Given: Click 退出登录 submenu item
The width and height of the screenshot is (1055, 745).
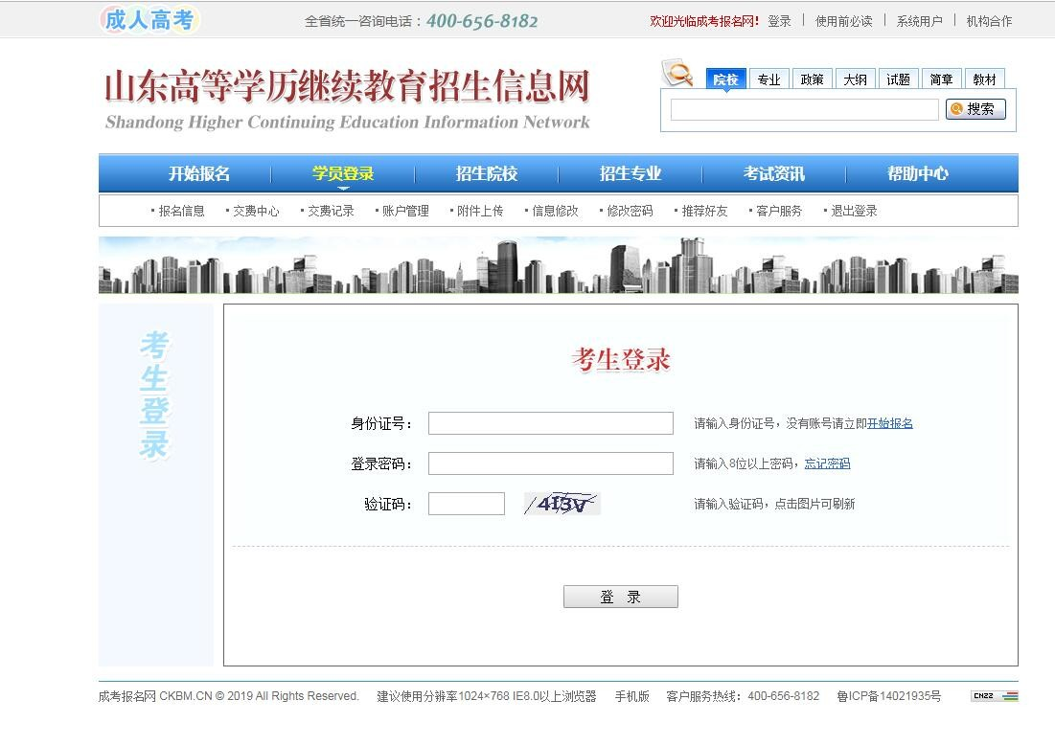Looking at the screenshot, I should pos(854,211).
